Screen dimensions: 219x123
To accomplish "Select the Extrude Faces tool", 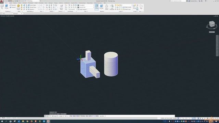I will (32, 7).
